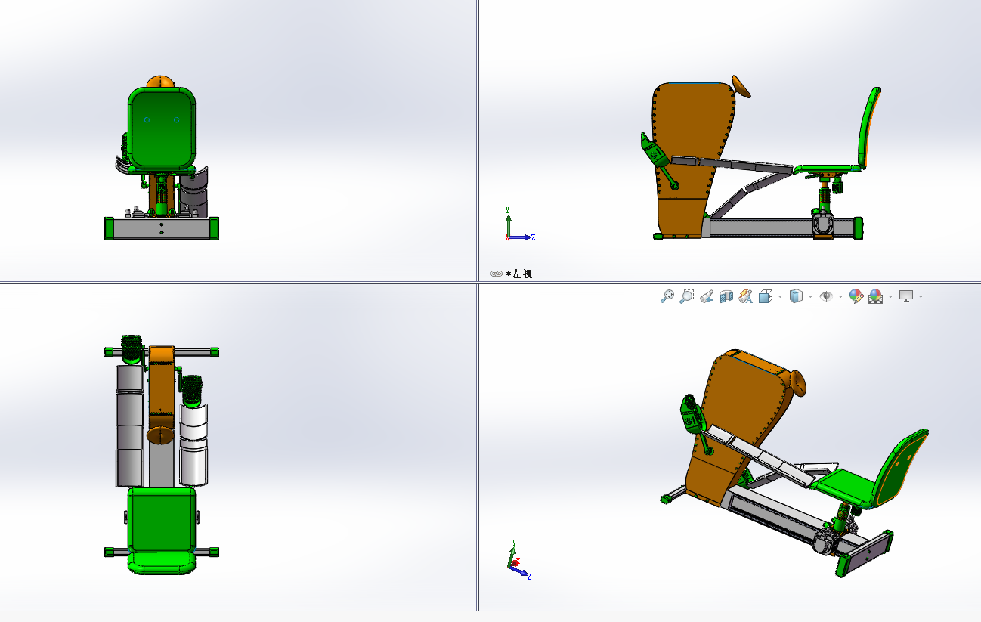Click the coordinate triad in the side view
The width and height of the screenshot is (981, 622).
point(519,224)
